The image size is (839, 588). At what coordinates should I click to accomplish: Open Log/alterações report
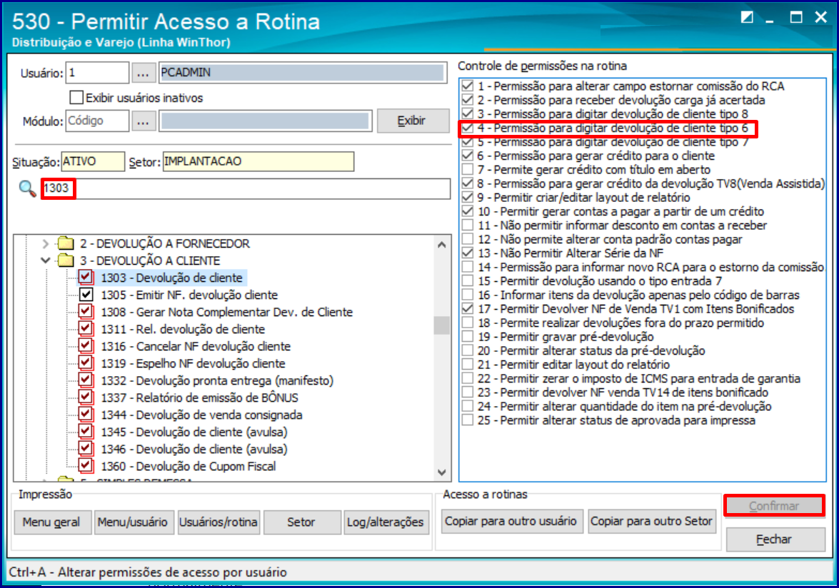[x=386, y=522]
